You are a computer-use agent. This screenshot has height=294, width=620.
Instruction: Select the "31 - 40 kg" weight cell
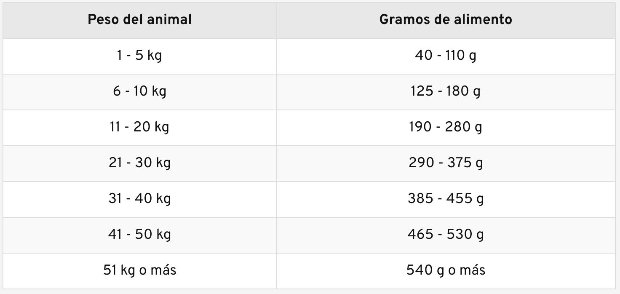(139, 198)
